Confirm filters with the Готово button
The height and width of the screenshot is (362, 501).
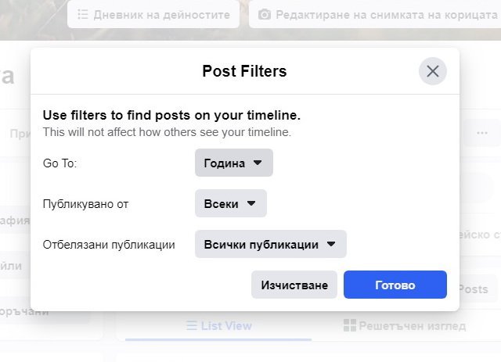tap(395, 285)
